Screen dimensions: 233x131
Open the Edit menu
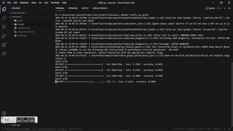click(15, 3)
